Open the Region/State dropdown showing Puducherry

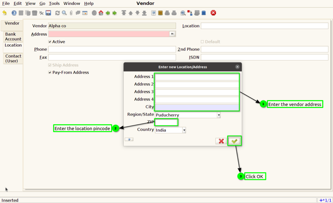coord(219,115)
